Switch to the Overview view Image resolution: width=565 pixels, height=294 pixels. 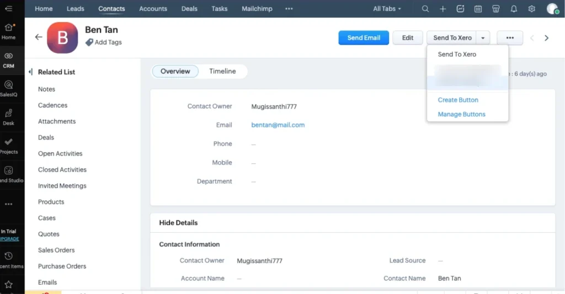(x=175, y=71)
